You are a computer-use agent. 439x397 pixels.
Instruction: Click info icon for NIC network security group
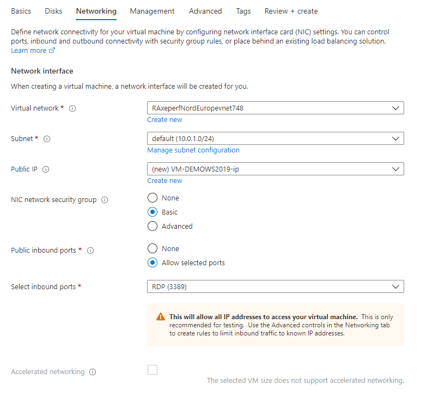click(x=105, y=200)
